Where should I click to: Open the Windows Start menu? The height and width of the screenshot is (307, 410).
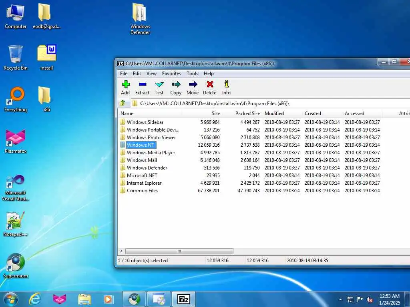(11, 299)
